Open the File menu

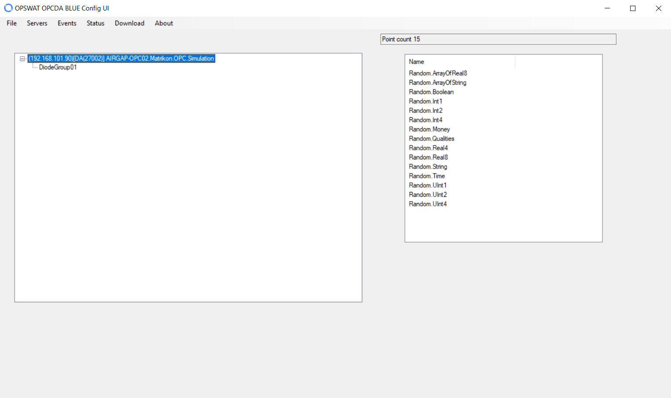point(12,23)
